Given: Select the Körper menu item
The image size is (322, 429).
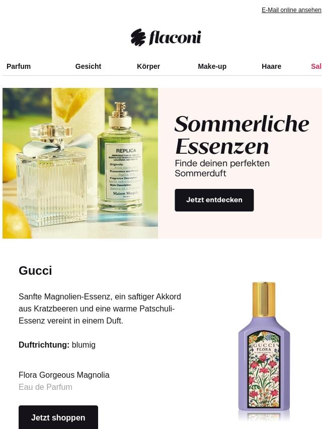Looking at the screenshot, I should pos(148,66).
